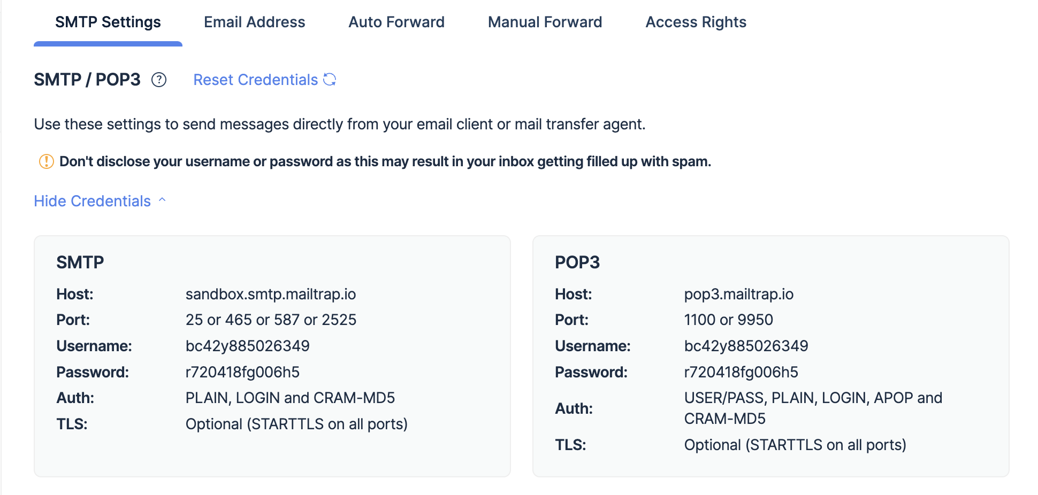
Task: Click the Reset Credentials link
Action: [x=255, y=79]
